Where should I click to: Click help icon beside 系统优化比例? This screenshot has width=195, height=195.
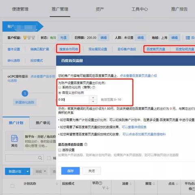[93, 87]
